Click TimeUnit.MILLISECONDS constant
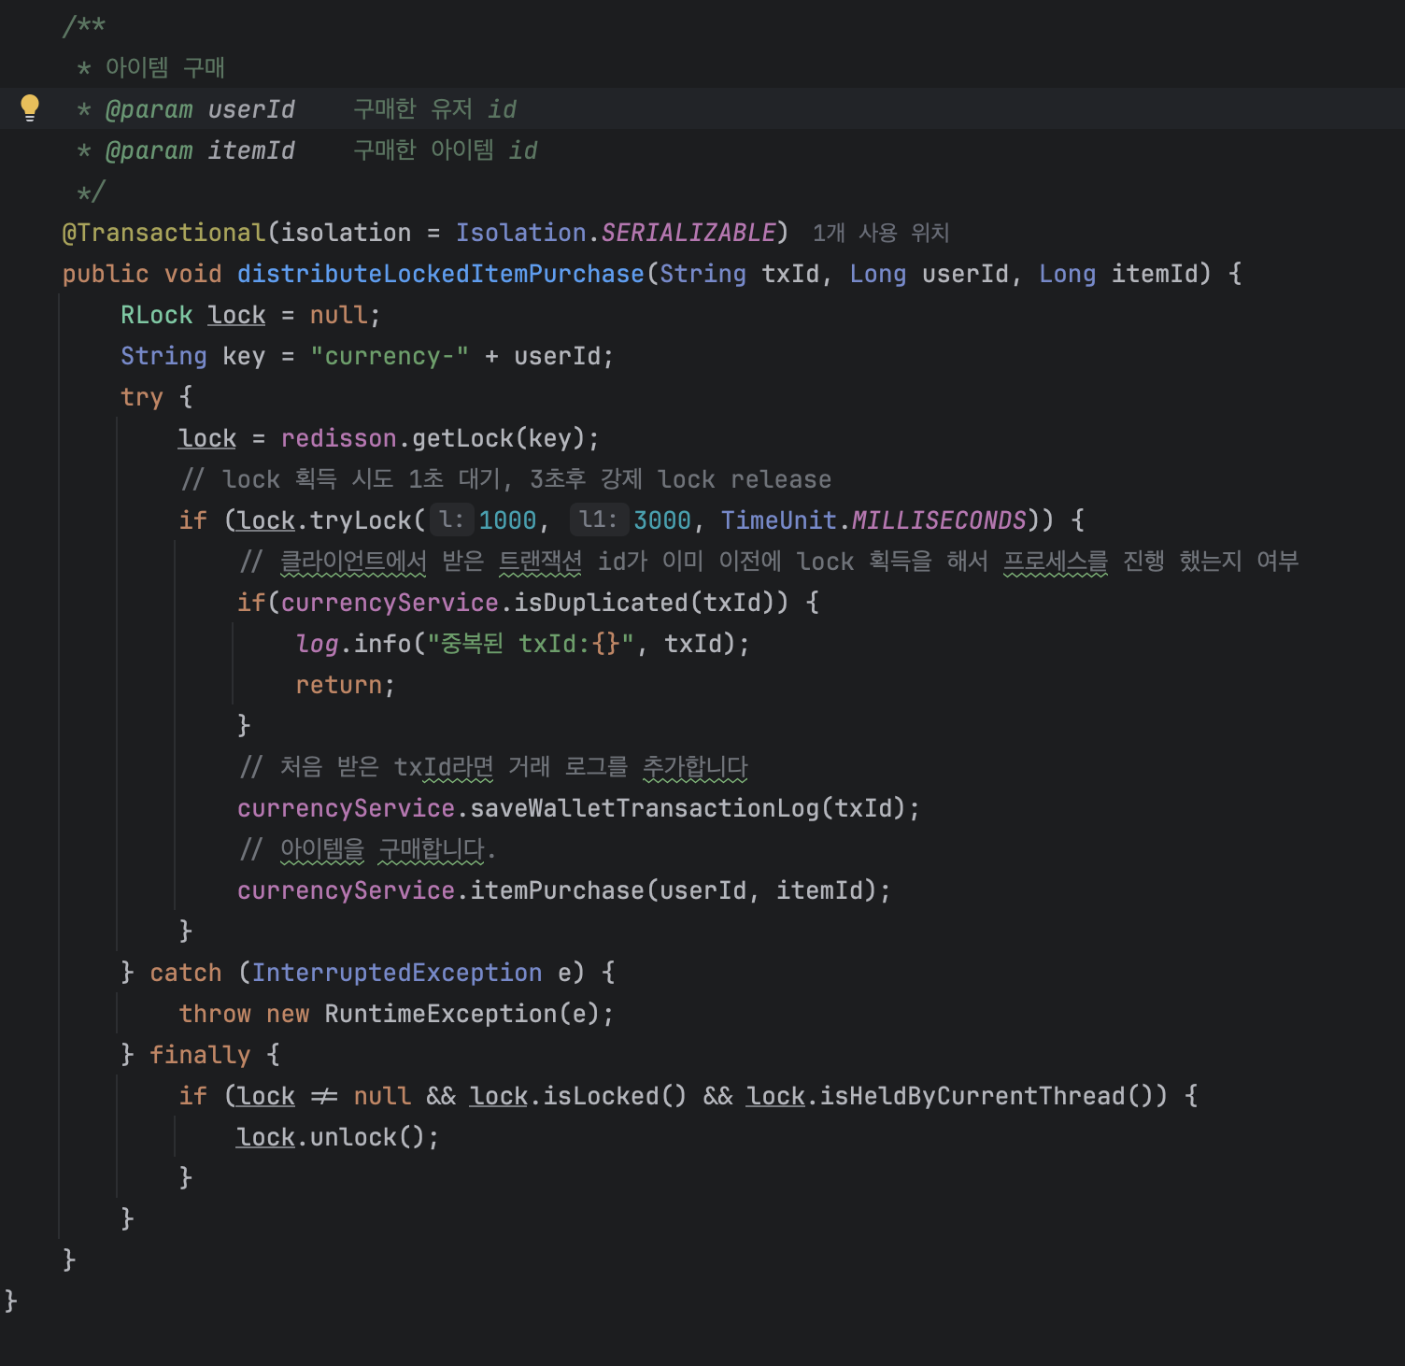The image size is (1405, 1366). pyautogui.click(x=873, y=520)
